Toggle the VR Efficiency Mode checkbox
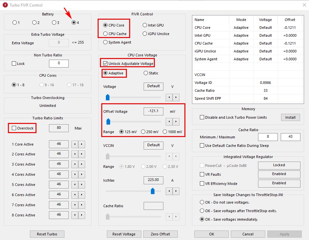The image size is (309, 240). (x=219, y=184)
